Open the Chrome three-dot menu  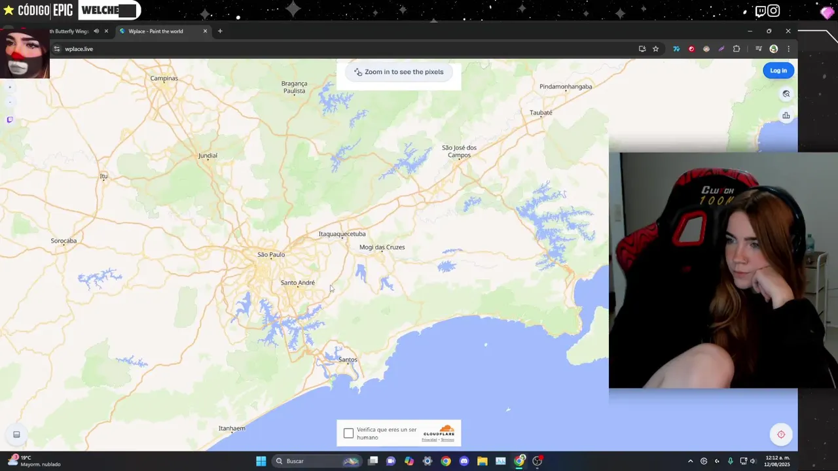[x=788, y=49]
